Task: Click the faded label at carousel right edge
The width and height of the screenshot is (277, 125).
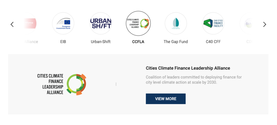Action: (x=249, y=42)
